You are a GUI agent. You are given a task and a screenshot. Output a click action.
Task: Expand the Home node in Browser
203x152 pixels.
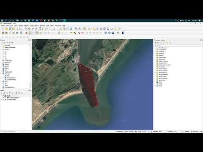1,49
